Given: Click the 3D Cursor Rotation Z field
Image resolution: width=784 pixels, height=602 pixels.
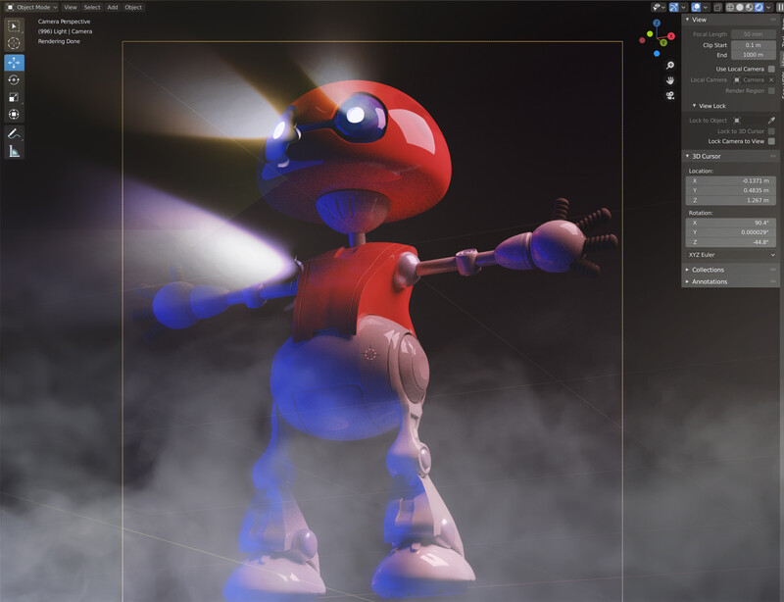Looking at the screenshot, I should [x=731, y=242].
